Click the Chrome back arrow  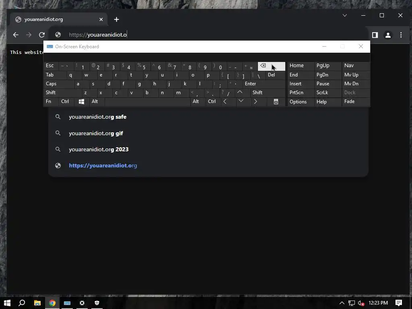[x=16, y=35]
